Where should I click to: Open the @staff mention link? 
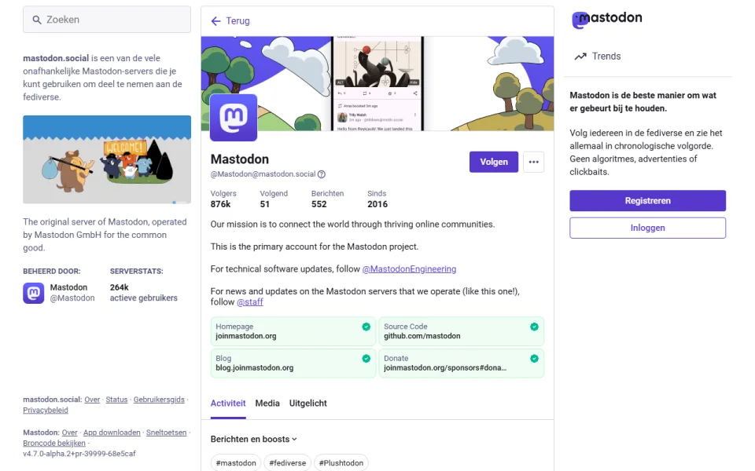(250, 301)
